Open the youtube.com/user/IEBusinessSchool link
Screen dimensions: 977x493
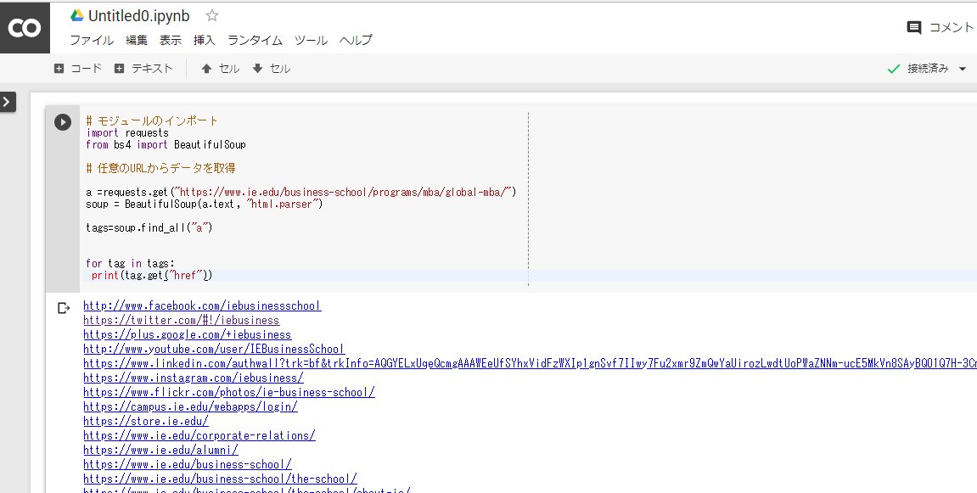click(x=214, y=349)
